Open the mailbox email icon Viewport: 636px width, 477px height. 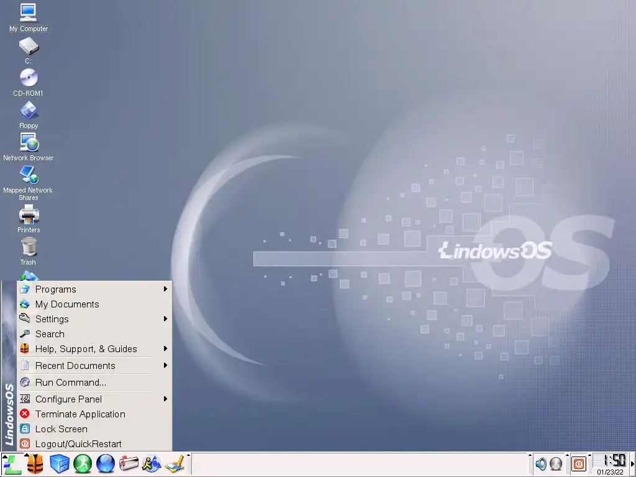129,464
